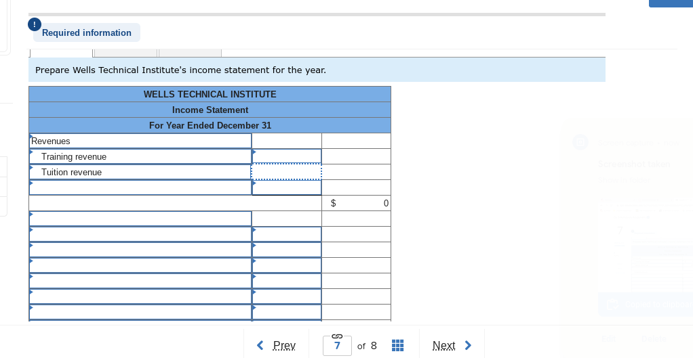Click the Copied to clipboard notification button
Viewport: 693px width, 358px height.
(x=646, y=305)
